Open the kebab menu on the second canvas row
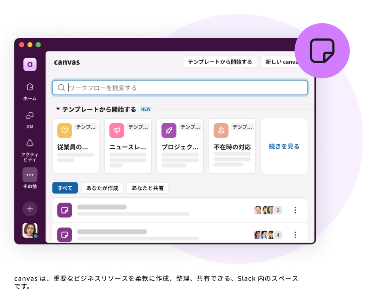Screen dimensions: 375x299 pyautogui.click(x=295, y=235)
